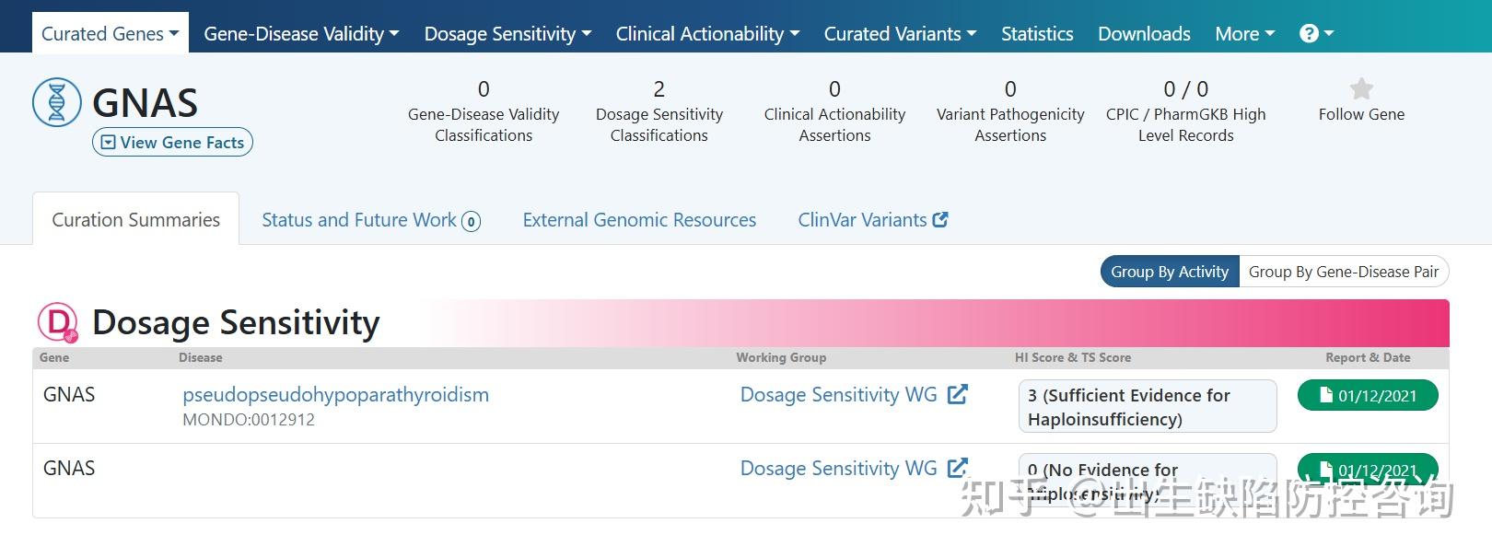This screenshot has width=1492, height=558.
Task: Open the Dosage Sensitivity navigation dropdown
Action: pyautogui.click(x=507, y=34)
